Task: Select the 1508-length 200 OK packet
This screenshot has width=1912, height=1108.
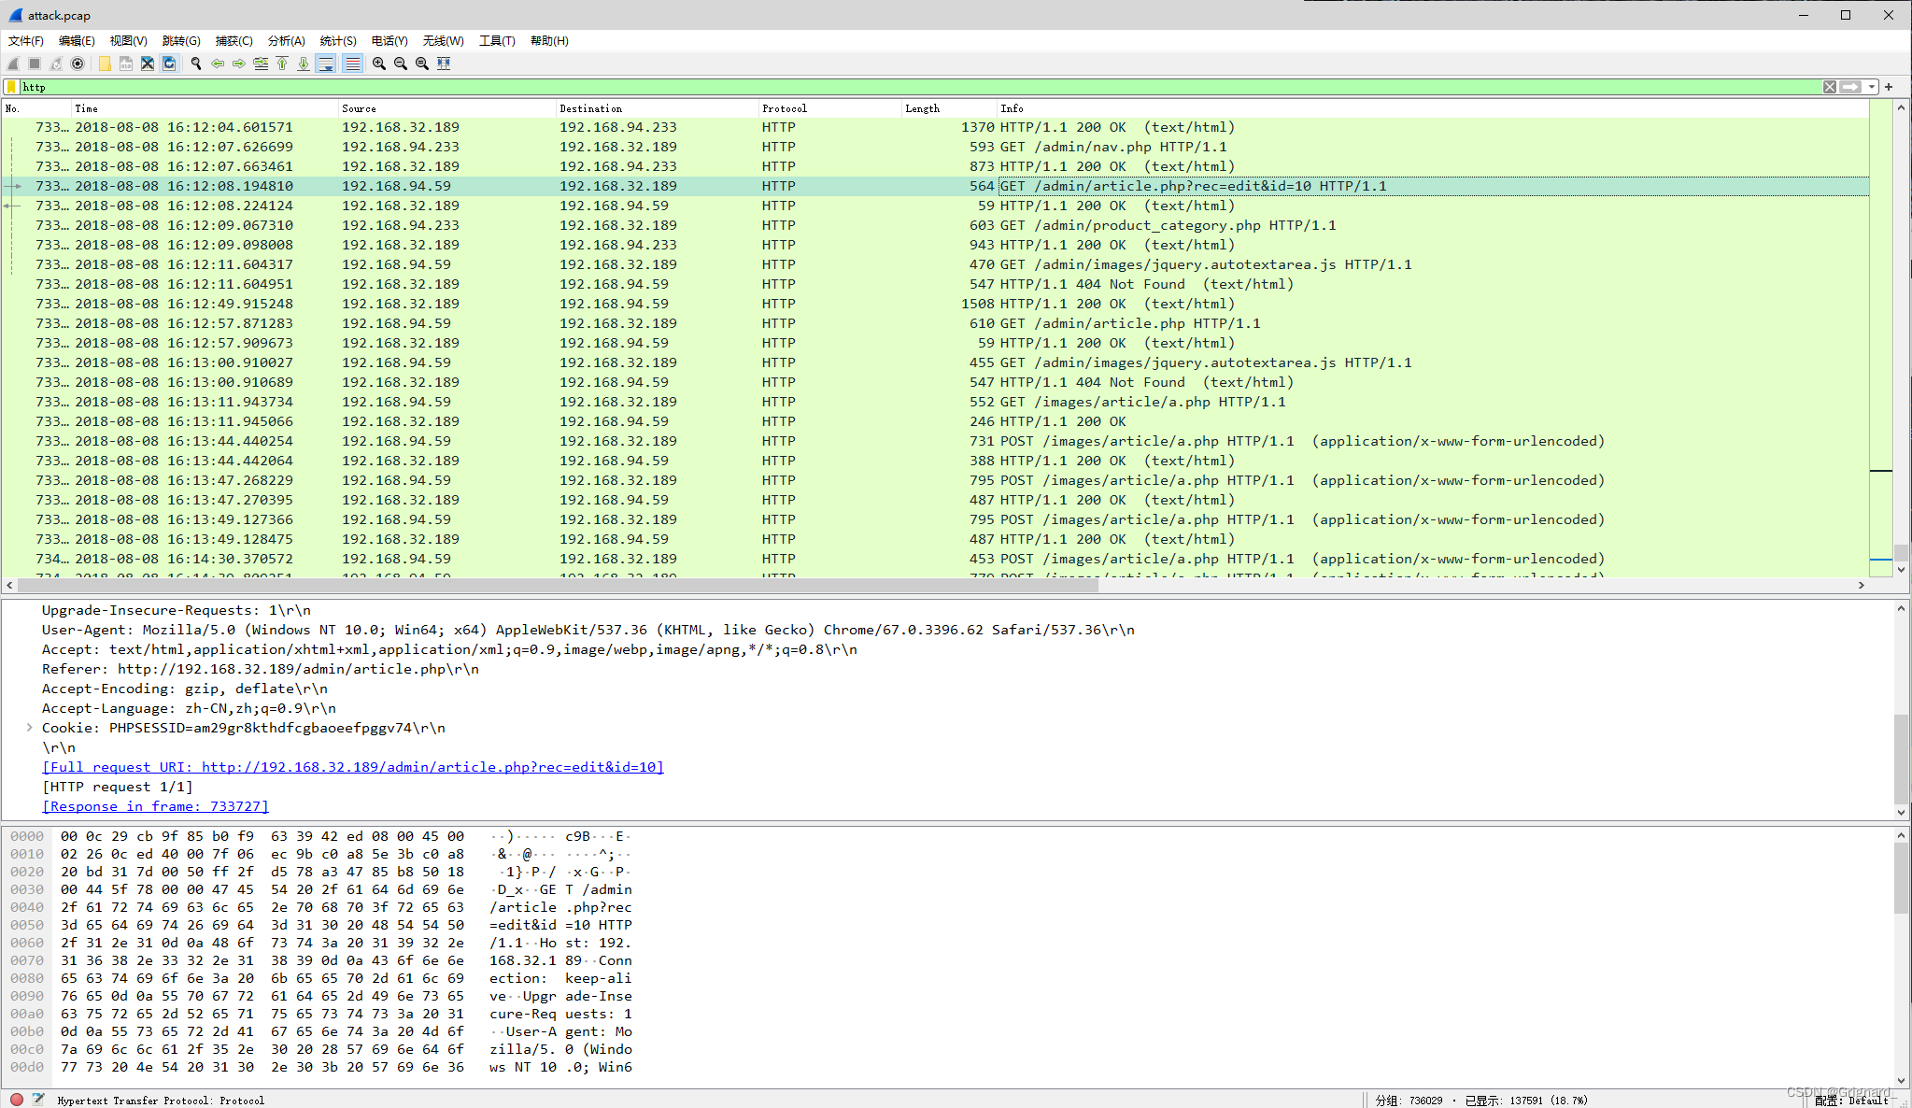Action: click(934, 304)
